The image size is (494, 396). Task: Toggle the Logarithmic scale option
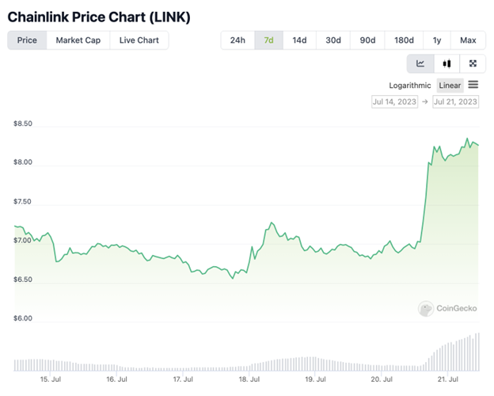(410, 86)
